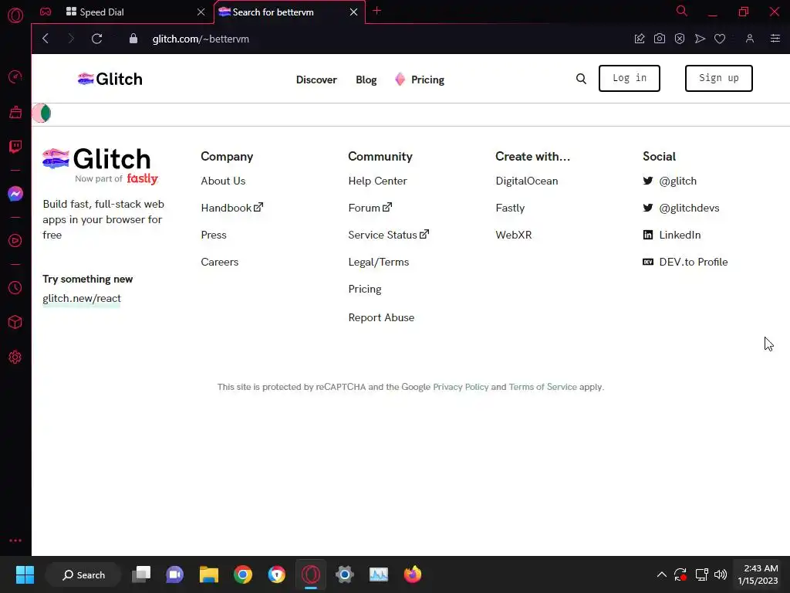Open the Fastly footer link
This screenshot has width=790, height=593.
coord(510,208)
